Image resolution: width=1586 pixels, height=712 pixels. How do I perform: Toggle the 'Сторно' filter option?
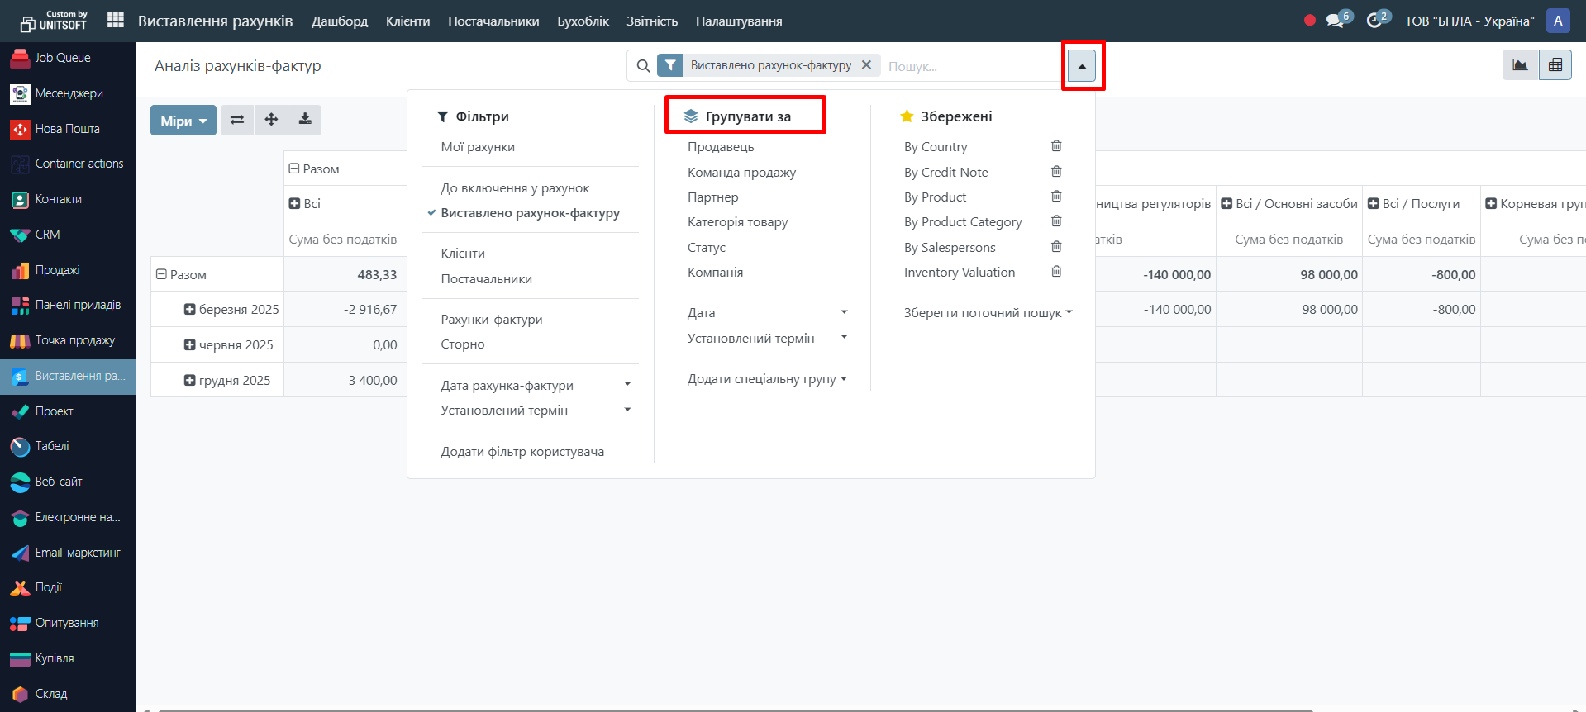coord(463,344)
